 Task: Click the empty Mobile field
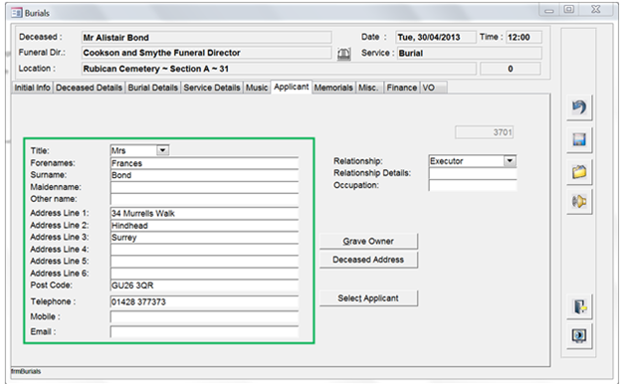click(x=204, y=316)
